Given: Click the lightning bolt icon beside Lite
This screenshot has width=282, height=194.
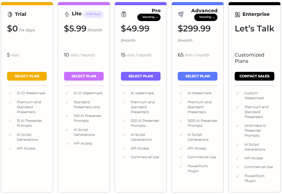Looking at the screenshot, I should (x=67, y=14).
